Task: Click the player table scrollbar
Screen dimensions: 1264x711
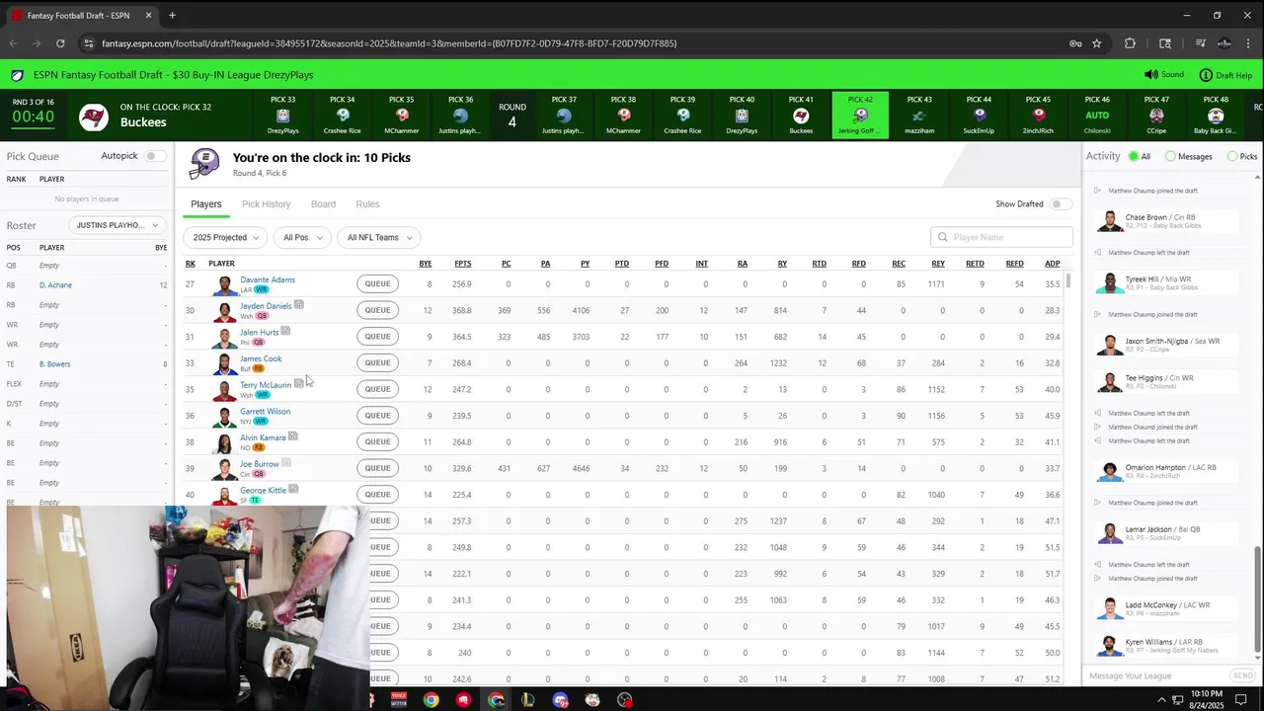Action: point(1067,280)
